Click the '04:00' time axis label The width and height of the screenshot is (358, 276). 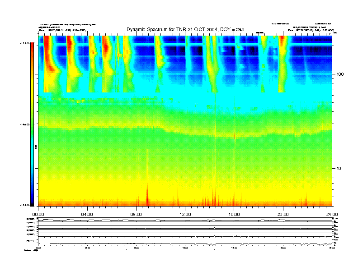pos(87,215)
